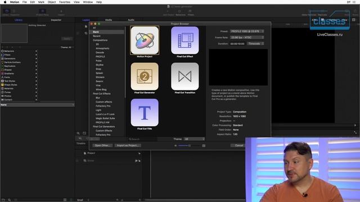The image size is (360, 202).
Task: Click the Import toolbar icon
Action: [61, 11]
